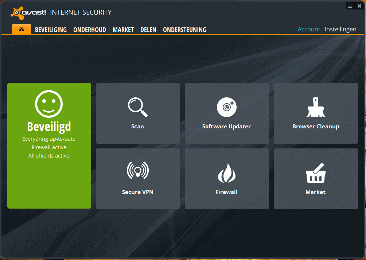
Task: Open the BEVEILIGING tab
Action: pyautogui.click(x=51, y=30)
